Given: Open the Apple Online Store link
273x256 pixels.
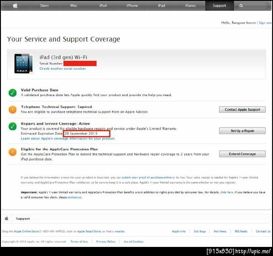Looking at the screenshot, I should [26, 231].
